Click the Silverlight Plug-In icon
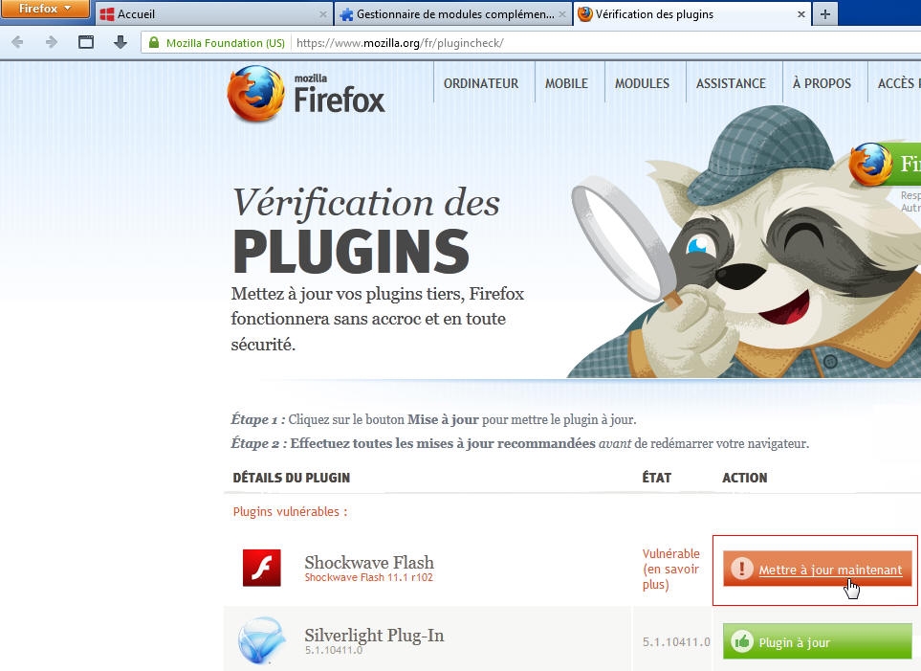Viewport: 921px width, 671px height. point(262,640)
